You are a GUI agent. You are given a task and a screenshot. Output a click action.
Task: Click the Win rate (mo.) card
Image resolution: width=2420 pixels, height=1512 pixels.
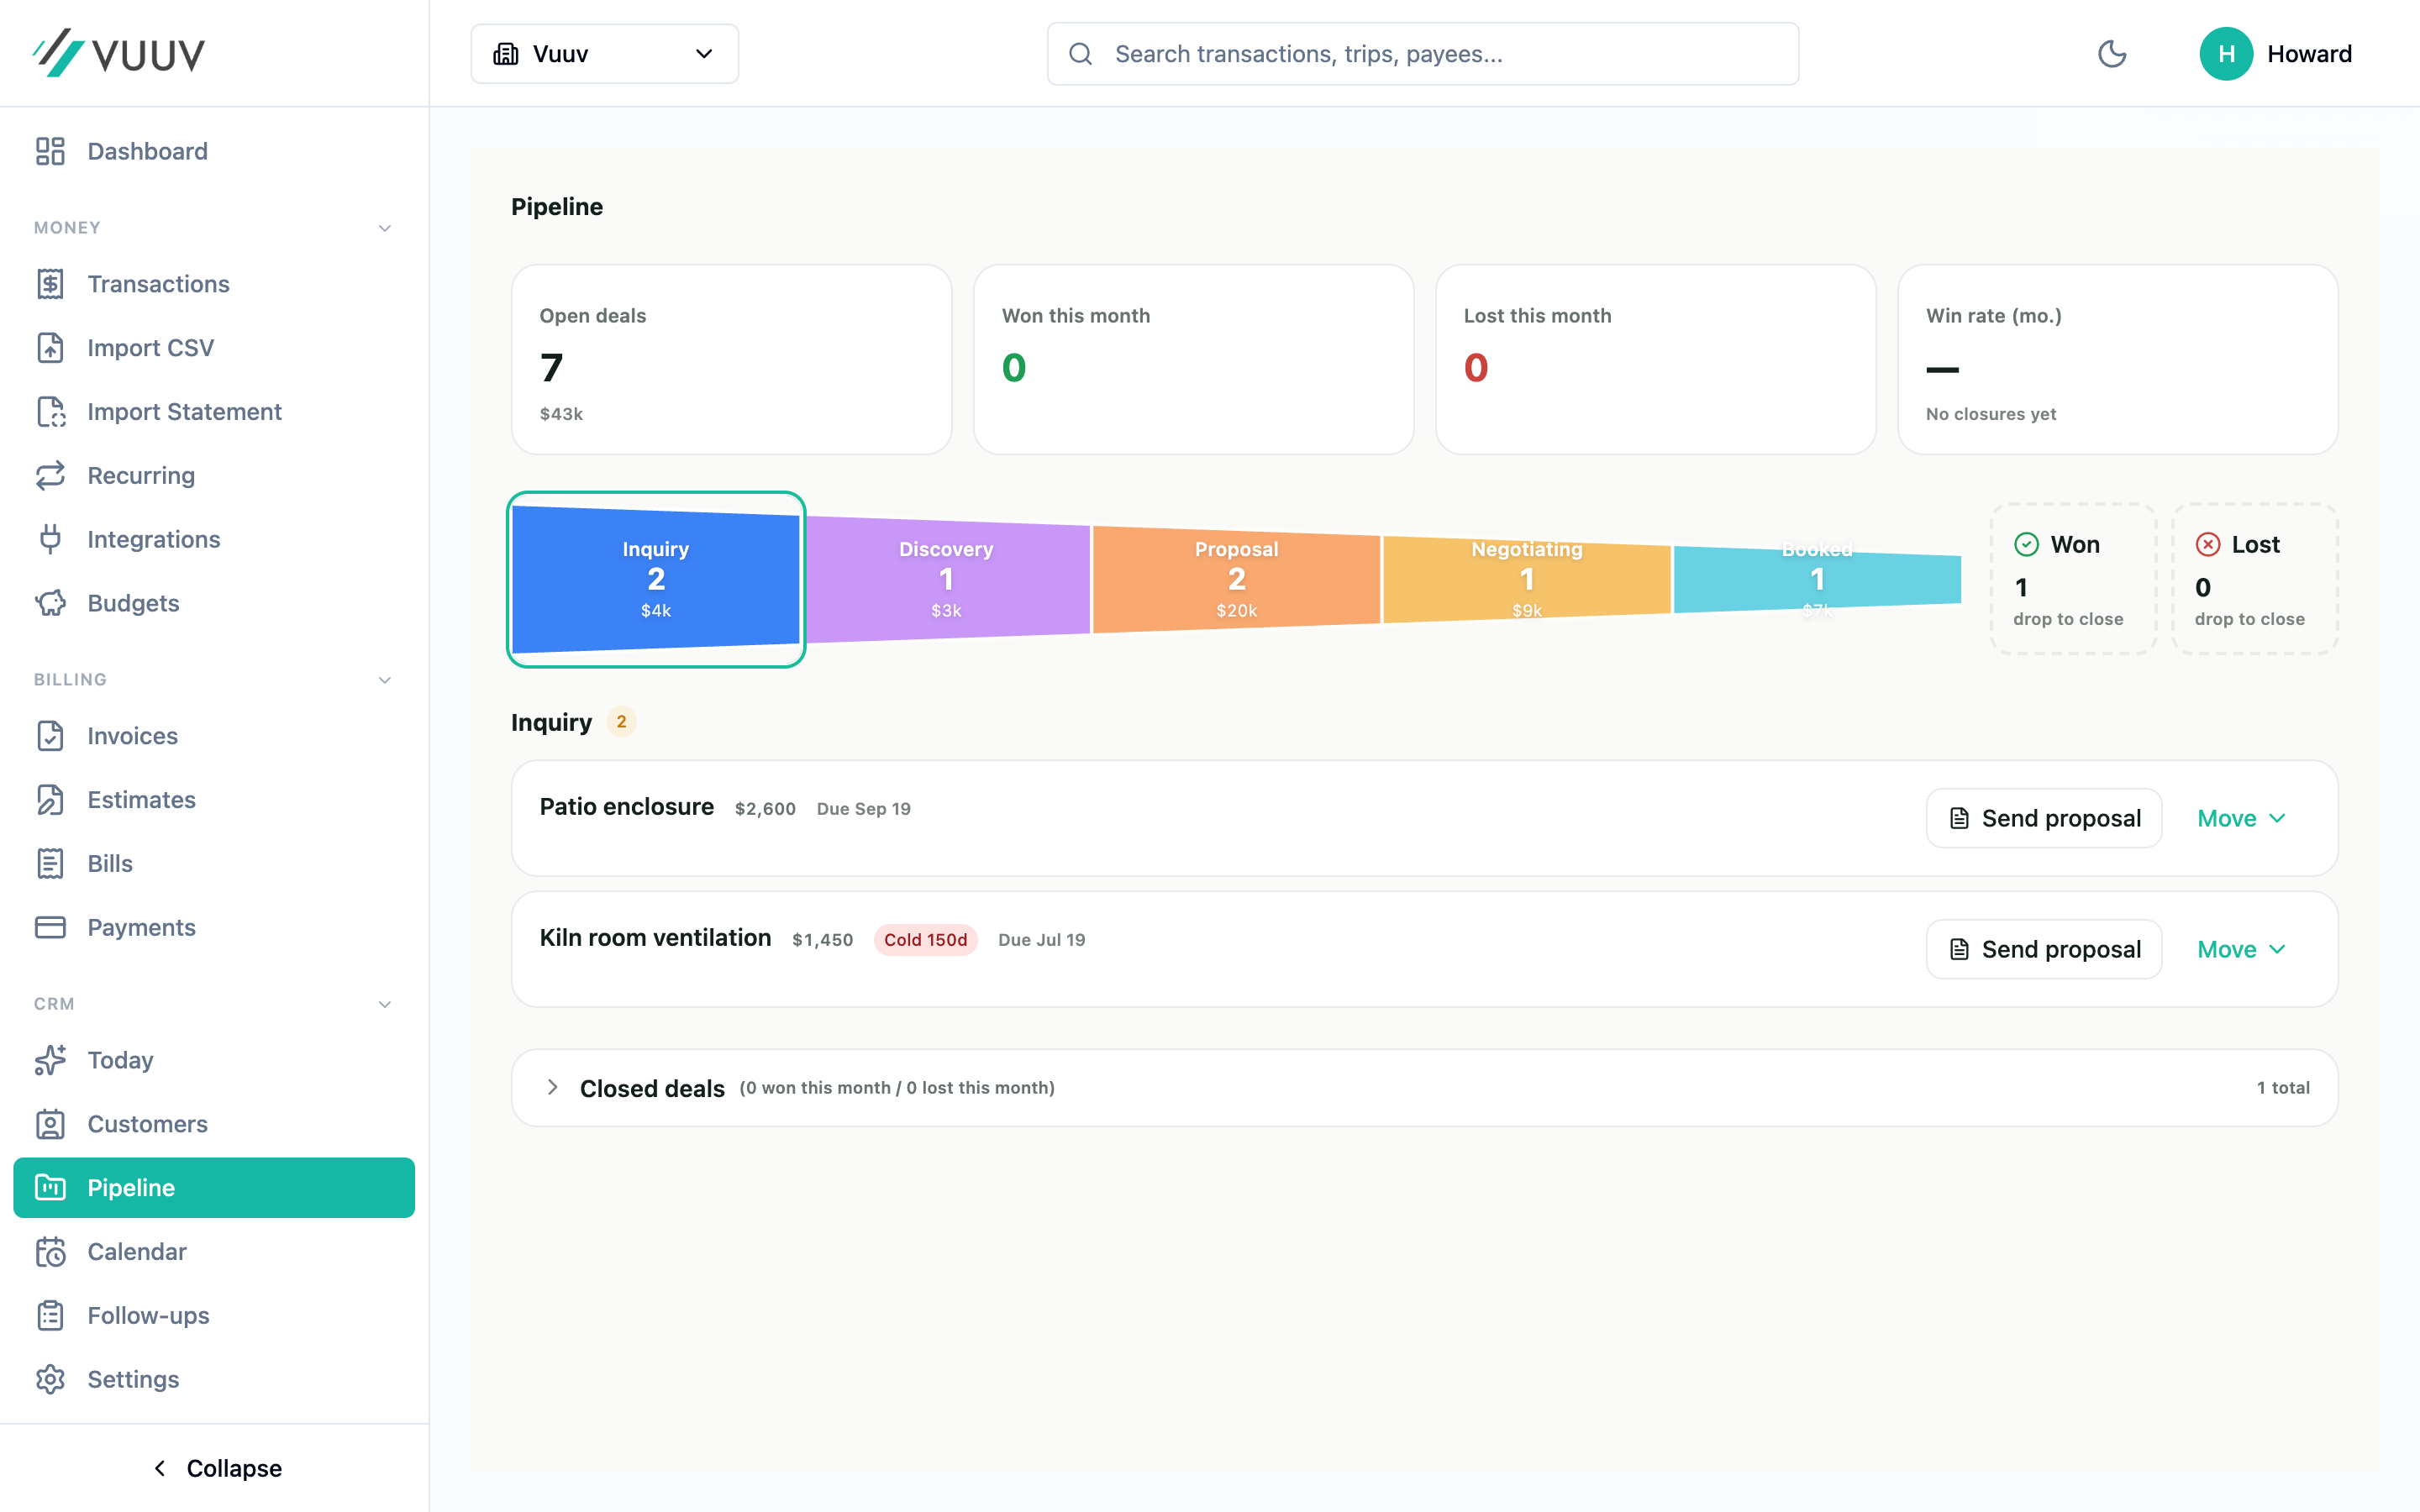(x=2117, y=360)
